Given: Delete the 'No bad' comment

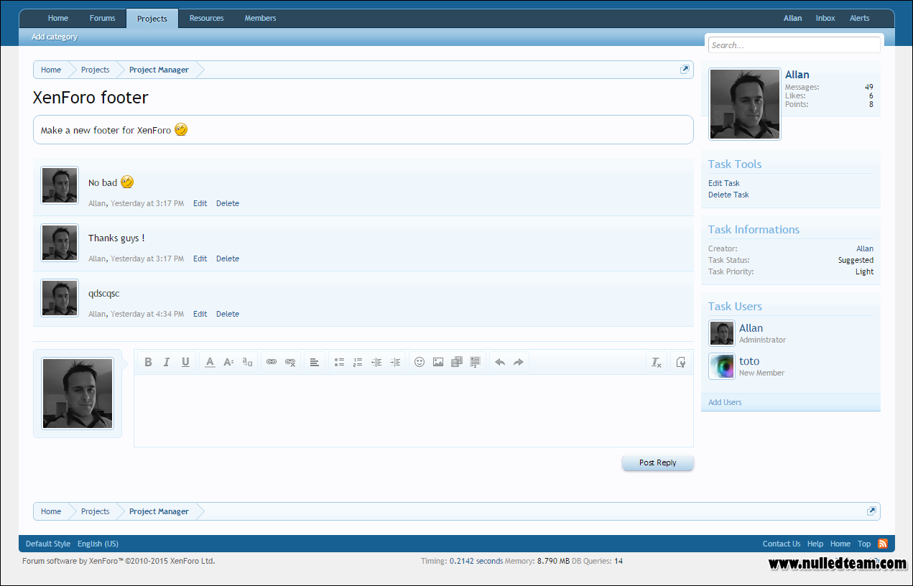Looking at the screenshot, I should pyautogui.click(x=228, y=203).
